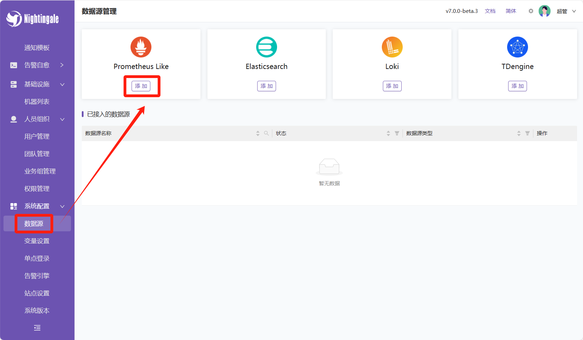Open the 超管 user dropdown

click(566, 11)
